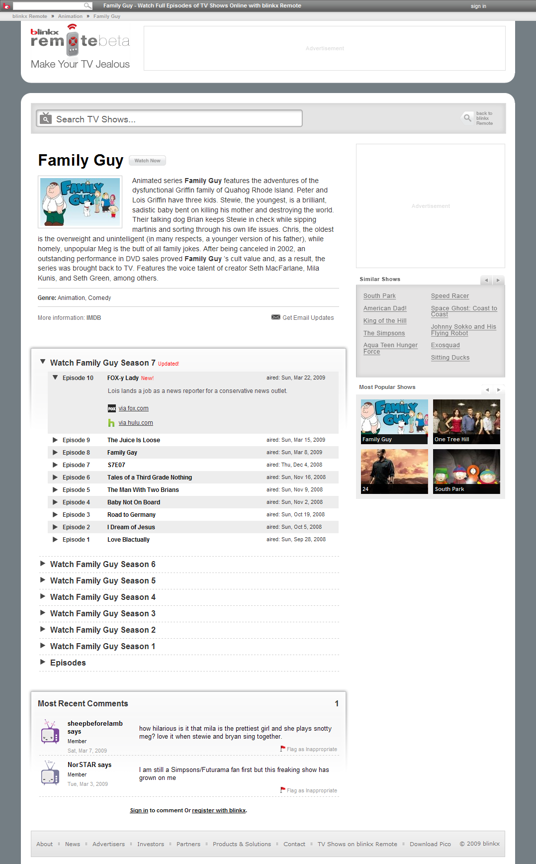Click the top bar search input
The image size is (536, 864).
(48, 6)
